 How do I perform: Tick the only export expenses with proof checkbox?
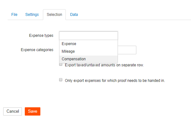point(61,80)
